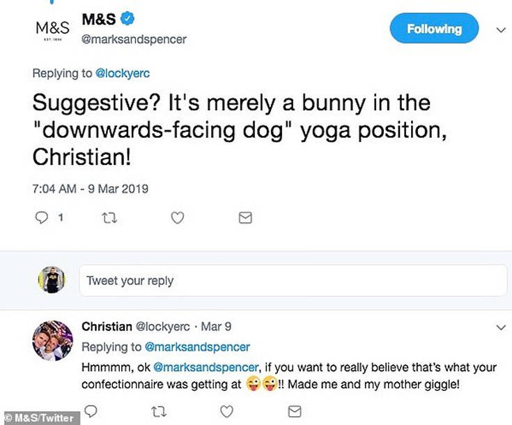Open the M&S profile logo avatar

click(53, 29)
